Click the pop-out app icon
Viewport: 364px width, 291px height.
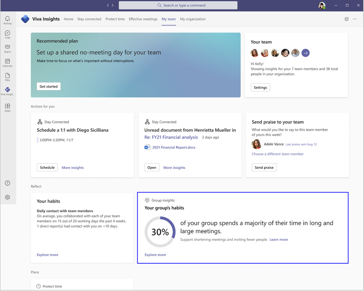pos(347,19)
